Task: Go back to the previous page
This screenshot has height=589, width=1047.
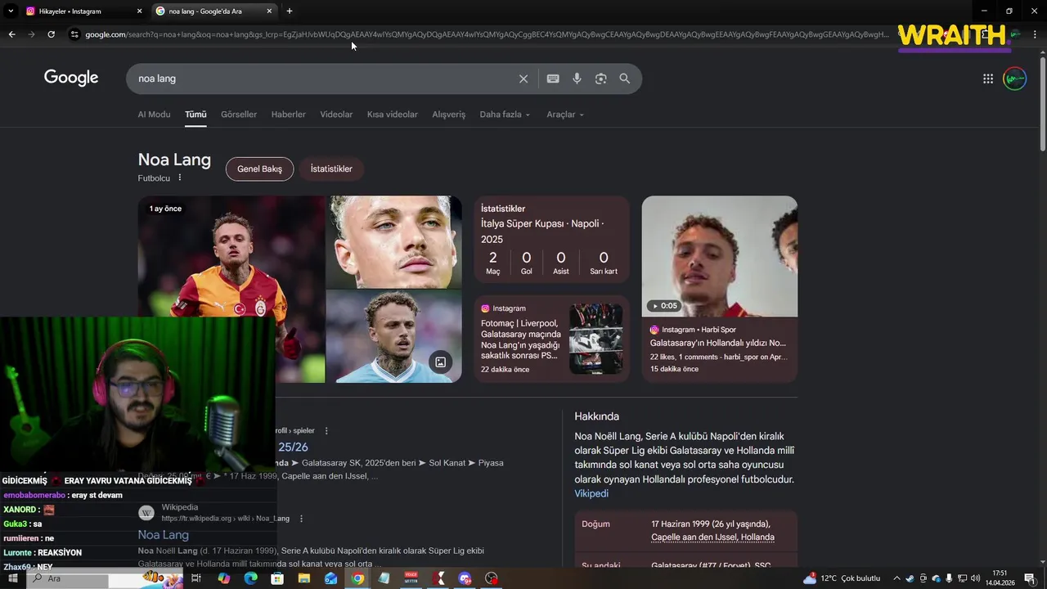Action: [x=11, y=34]
